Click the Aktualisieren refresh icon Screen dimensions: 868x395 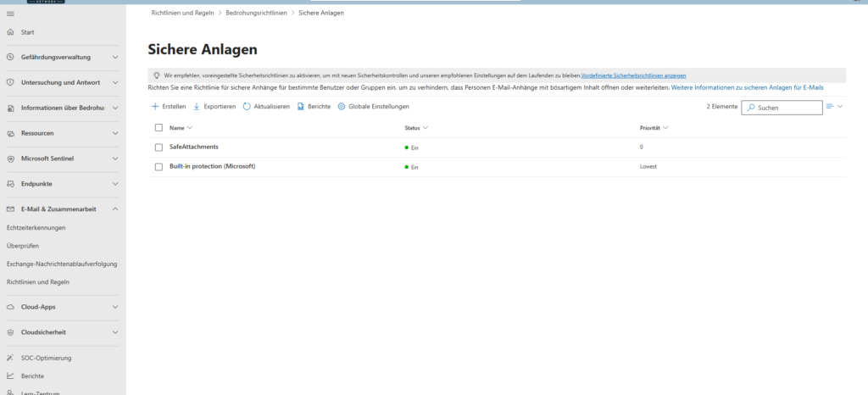(x=247, y=106)
